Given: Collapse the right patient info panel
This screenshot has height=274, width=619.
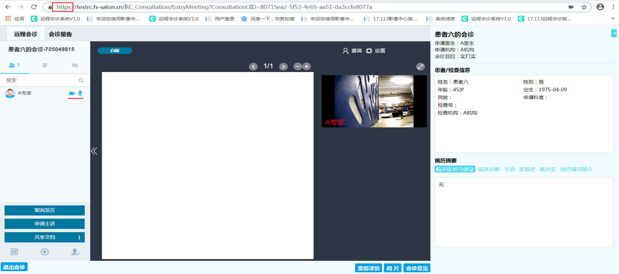Looking at the screenshot, I should tap(614, 33).
